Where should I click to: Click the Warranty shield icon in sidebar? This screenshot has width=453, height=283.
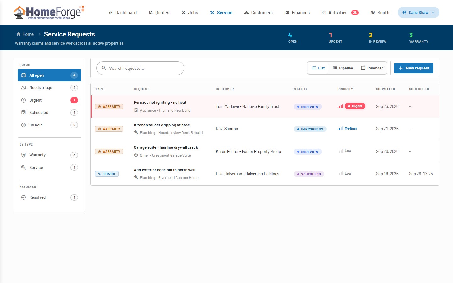[24, 155]
